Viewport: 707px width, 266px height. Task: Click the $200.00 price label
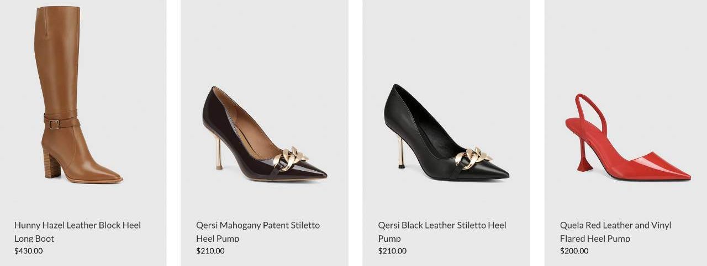coord(574,251)
